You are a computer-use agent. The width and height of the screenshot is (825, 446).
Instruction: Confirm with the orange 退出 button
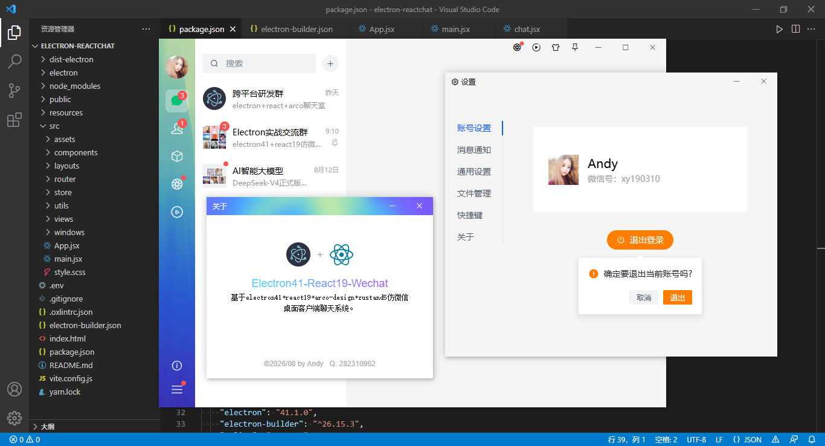tap(678, 297)
